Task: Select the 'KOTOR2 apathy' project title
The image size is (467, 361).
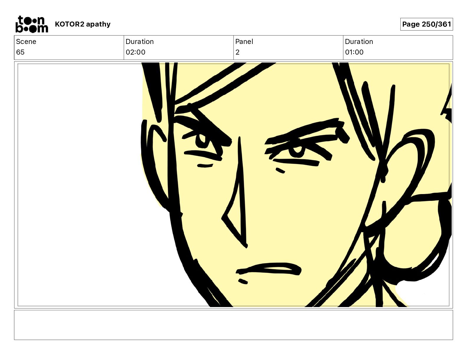Action: coord(83,24)
